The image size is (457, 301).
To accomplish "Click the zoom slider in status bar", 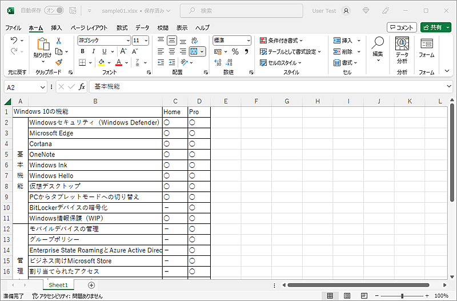I will pyautogui.click(x=402, y=296).
